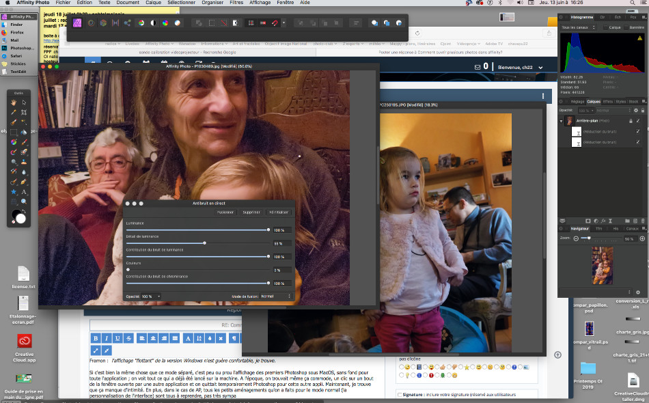
Task: Click zoom in plus button in Navigateur
Action: 642,239
